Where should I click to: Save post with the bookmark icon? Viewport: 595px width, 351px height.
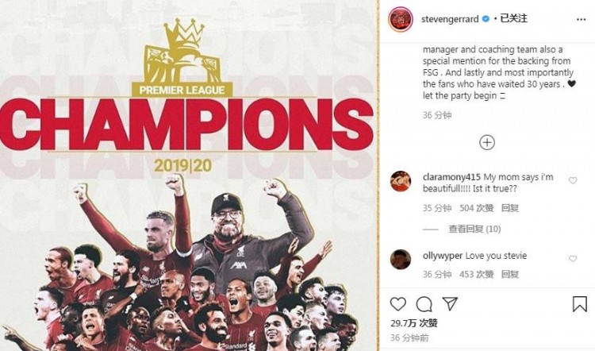pyautogui.click(x=580, y=304)
